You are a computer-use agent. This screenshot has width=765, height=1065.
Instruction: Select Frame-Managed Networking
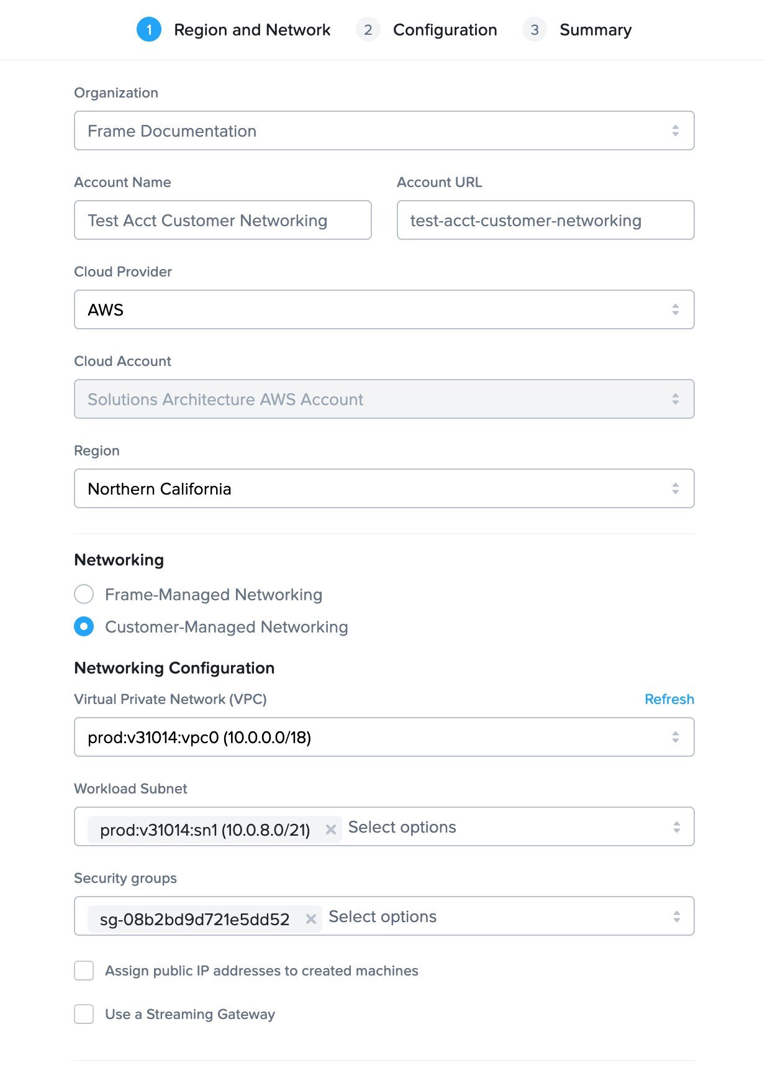pyautogui.click(x=83, y=595)
